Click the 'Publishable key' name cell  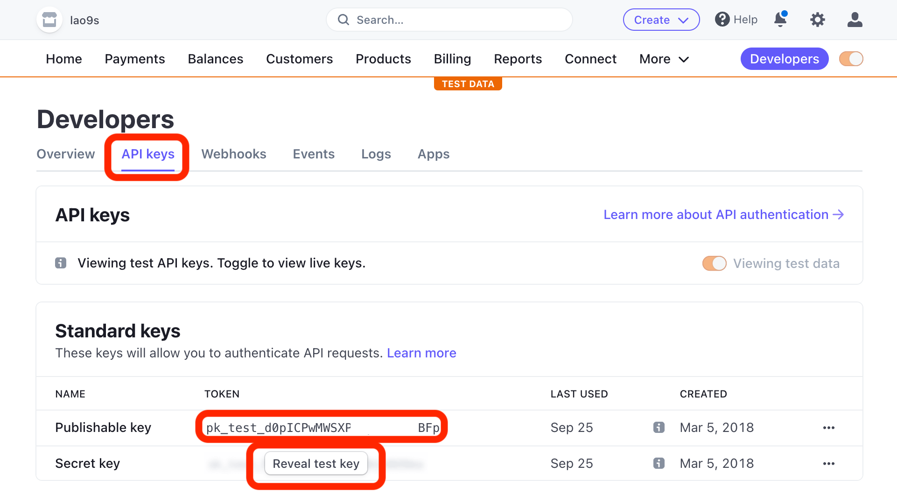point(103,427)
